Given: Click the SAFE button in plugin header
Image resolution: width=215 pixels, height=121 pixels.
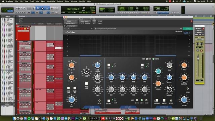Looking at the screenshot, I should coord(94,23).
